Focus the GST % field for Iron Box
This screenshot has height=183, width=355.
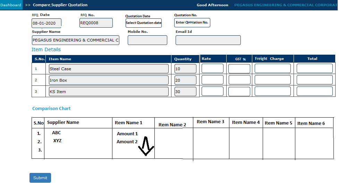coord(239,80)
